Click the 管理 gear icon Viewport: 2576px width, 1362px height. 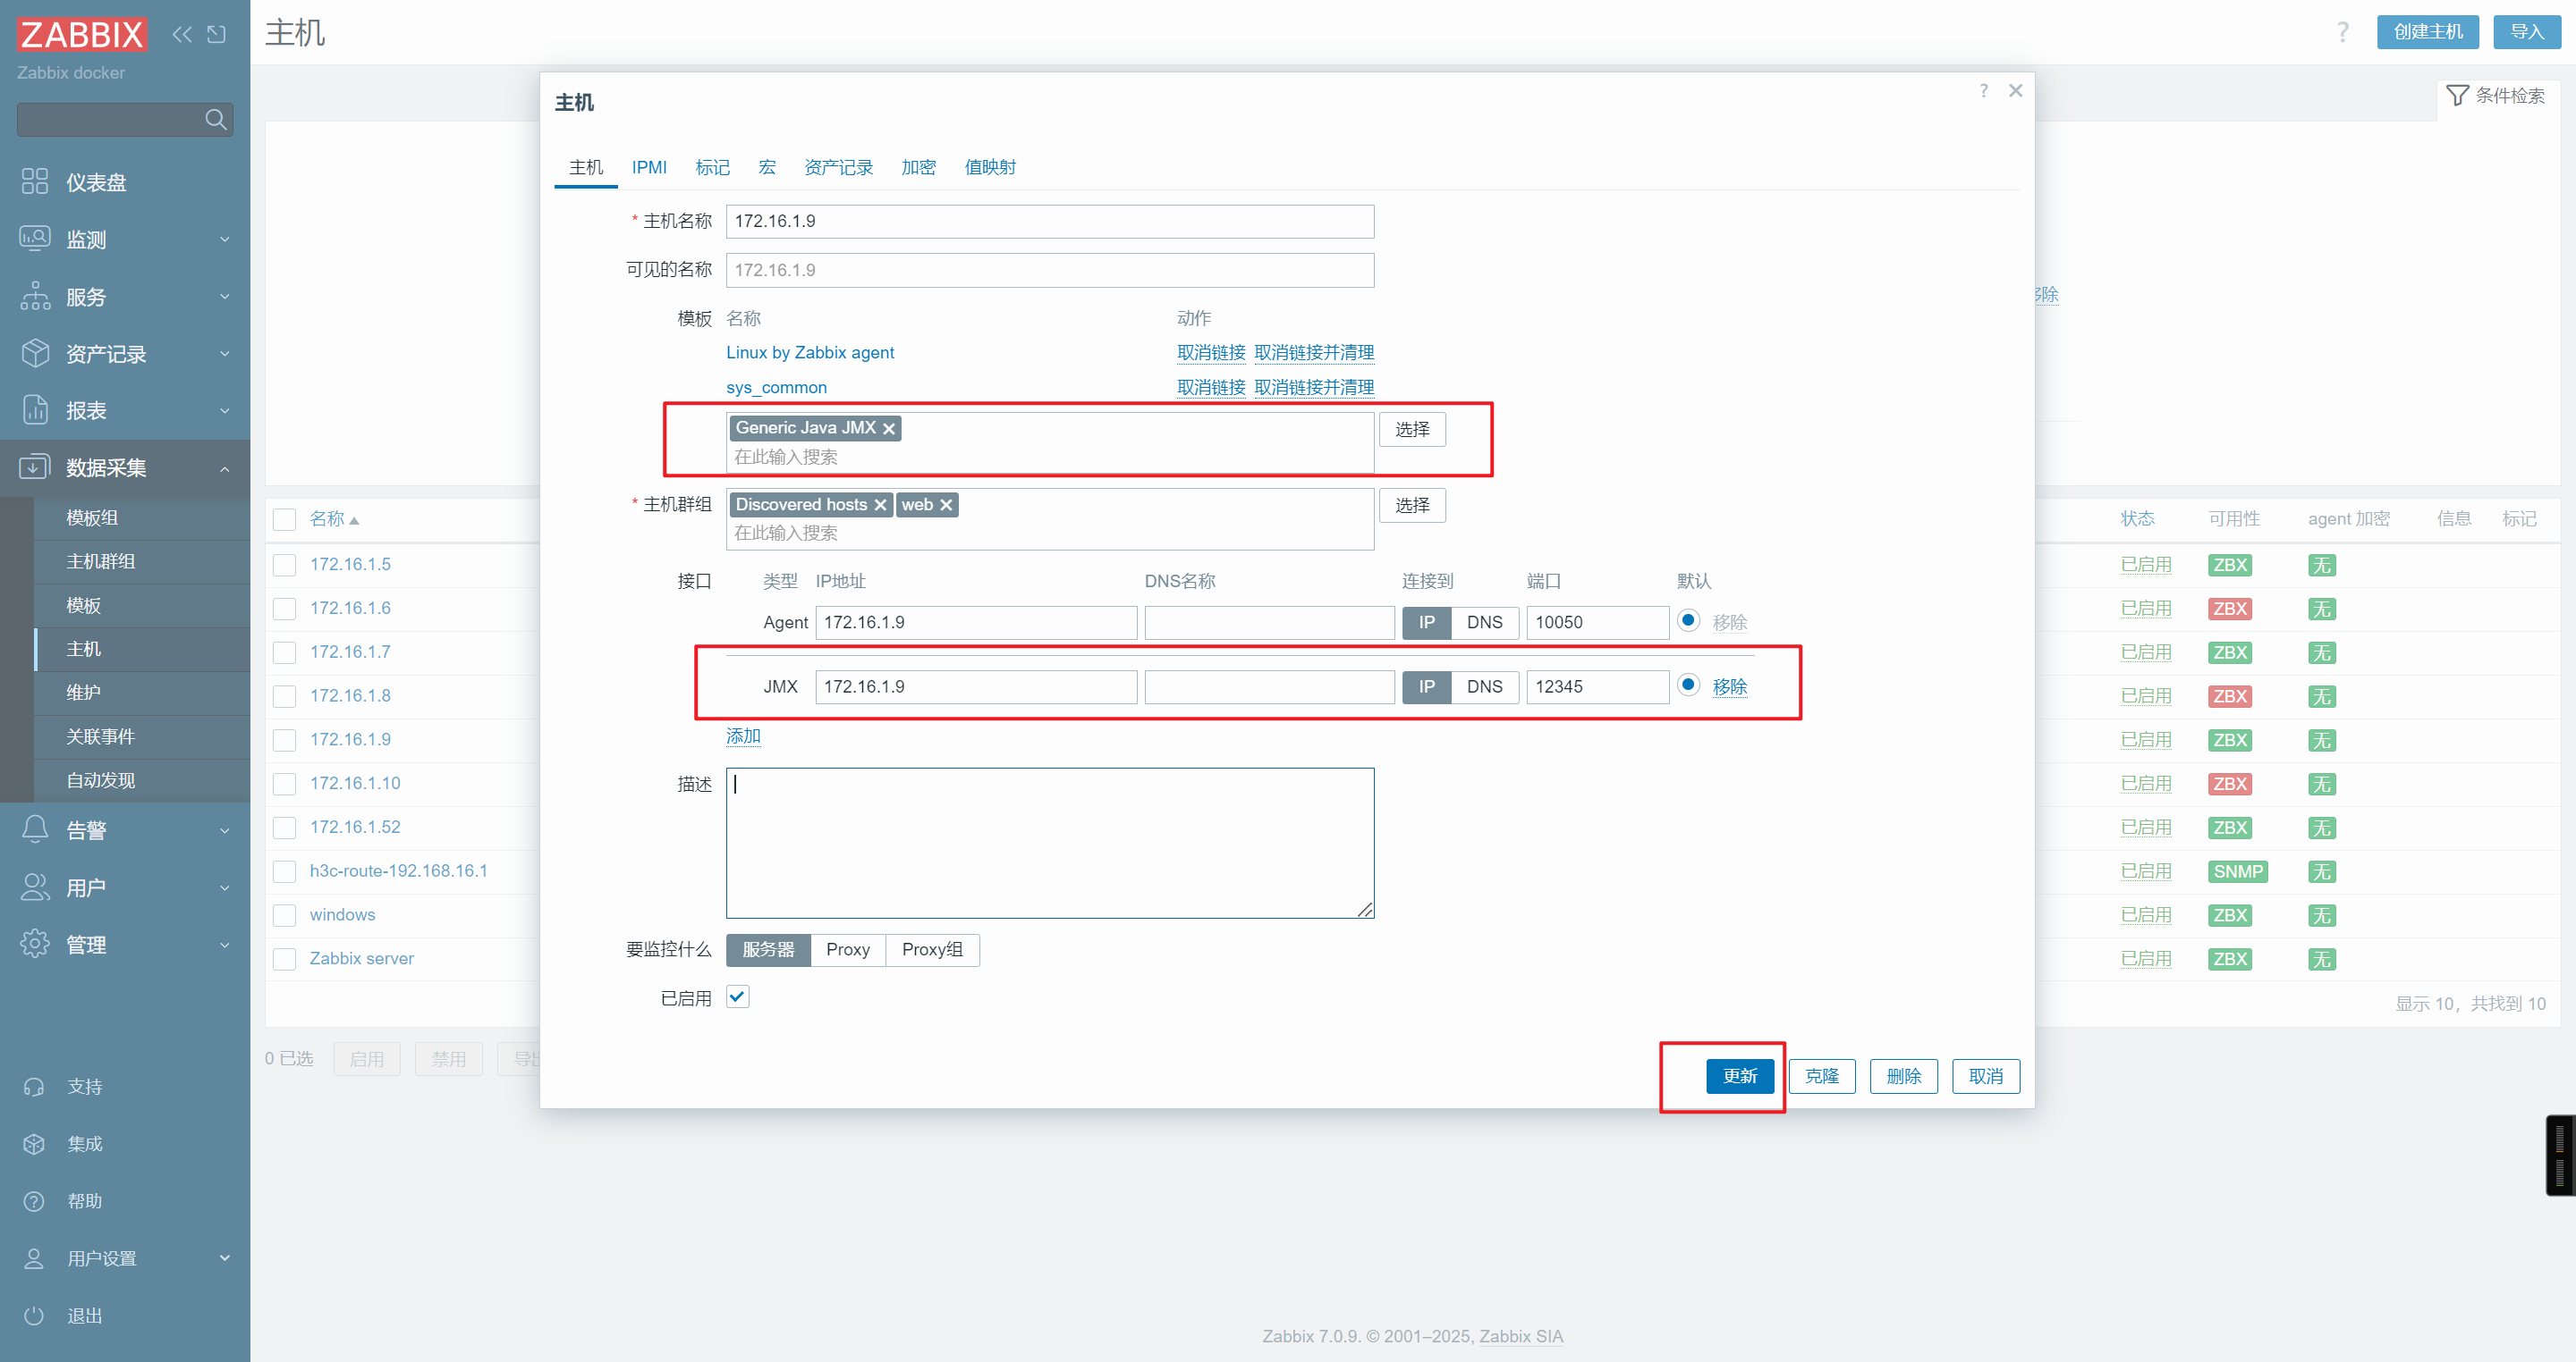(35, 944)
